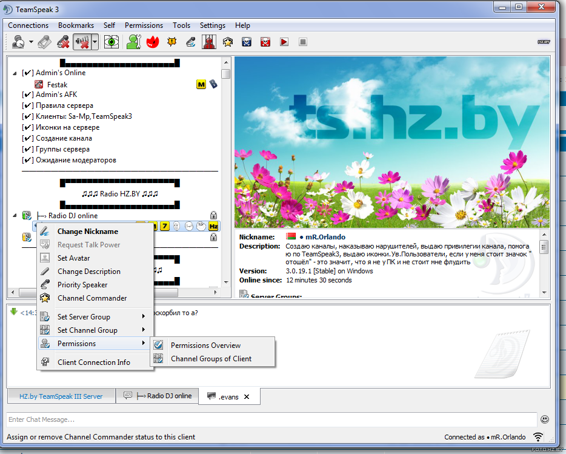Click the Set Away status toolbar icon
566x454 pixels.
pyautogui.click(x=18, y=42)
